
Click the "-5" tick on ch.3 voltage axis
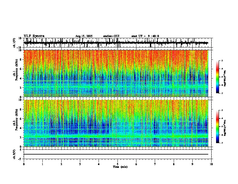point(20,159)
